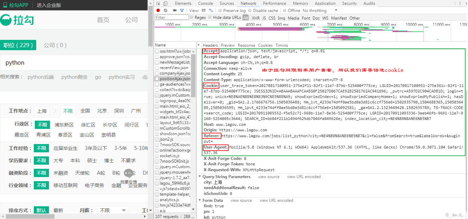This screenshot has height=219, width=468.
Task: Enable the Disable cache checkbox
Action: point(250,11)
